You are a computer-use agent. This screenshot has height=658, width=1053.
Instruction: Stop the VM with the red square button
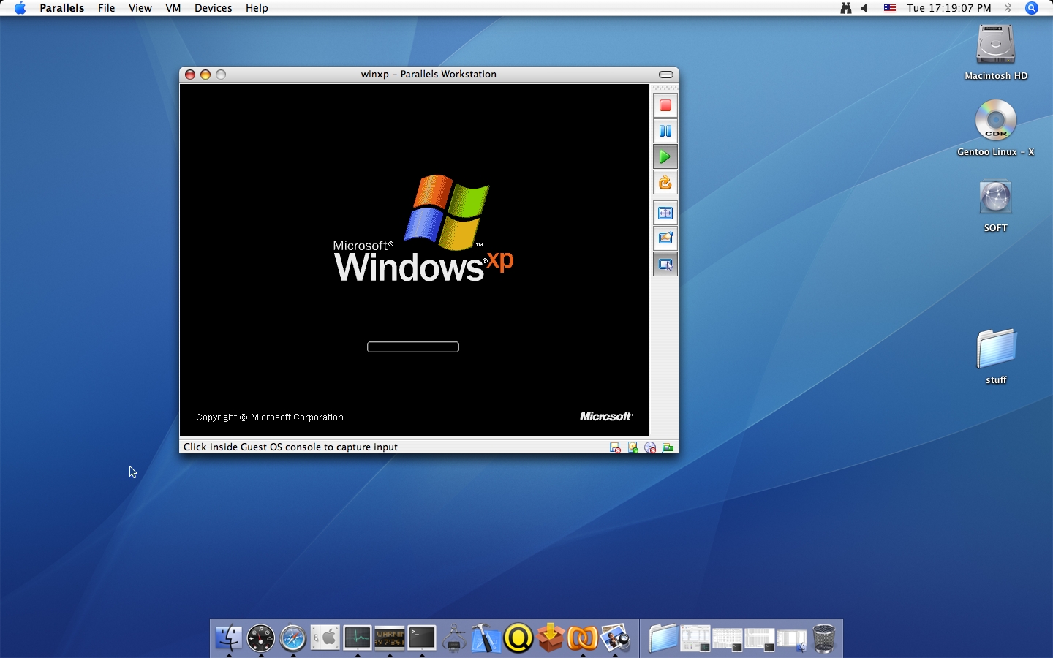(x=665, y=106)
